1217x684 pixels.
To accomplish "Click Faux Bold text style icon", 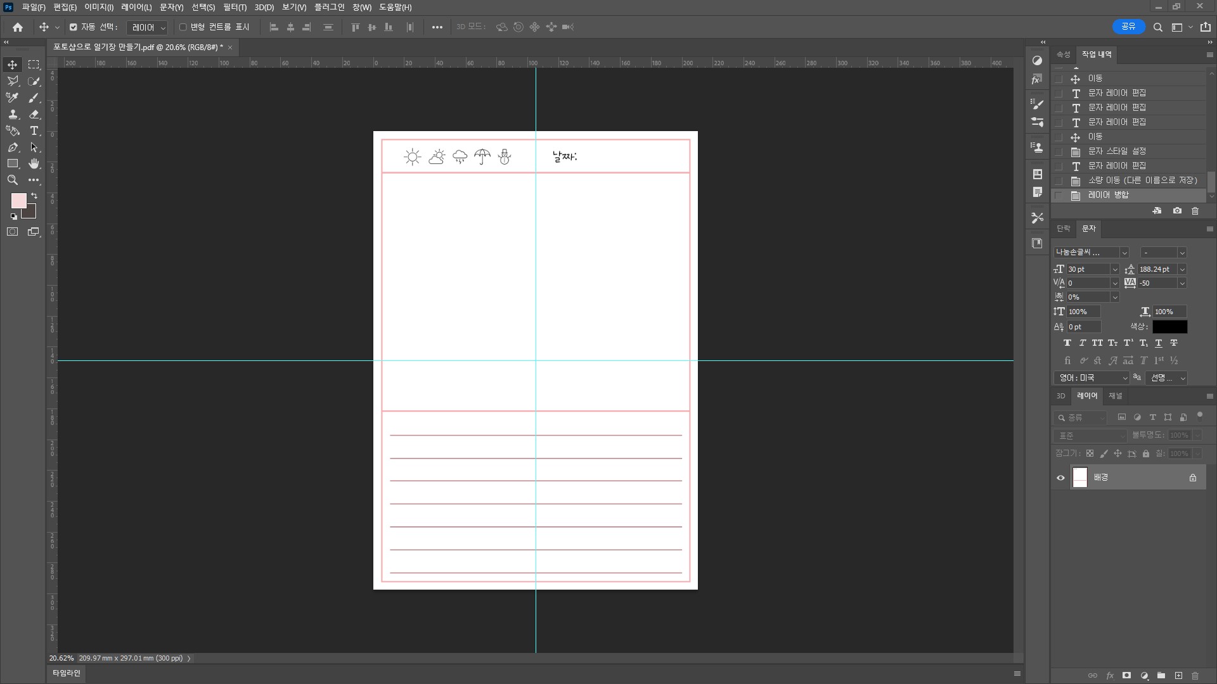I will coord(1067,343).
